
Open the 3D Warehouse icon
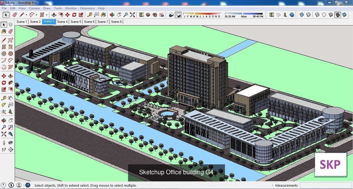[148, 15]
